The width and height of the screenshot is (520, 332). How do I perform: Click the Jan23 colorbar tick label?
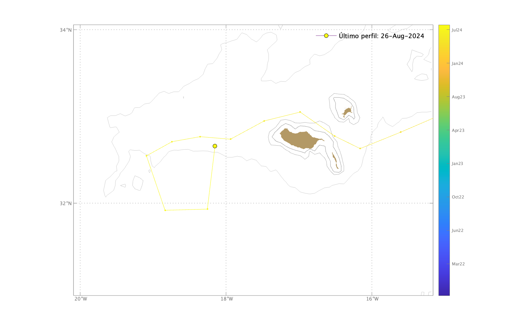click(x=457, y=164)
